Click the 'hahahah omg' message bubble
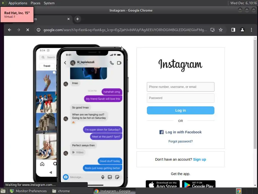 pyautogui.click(x=112, y=92)
